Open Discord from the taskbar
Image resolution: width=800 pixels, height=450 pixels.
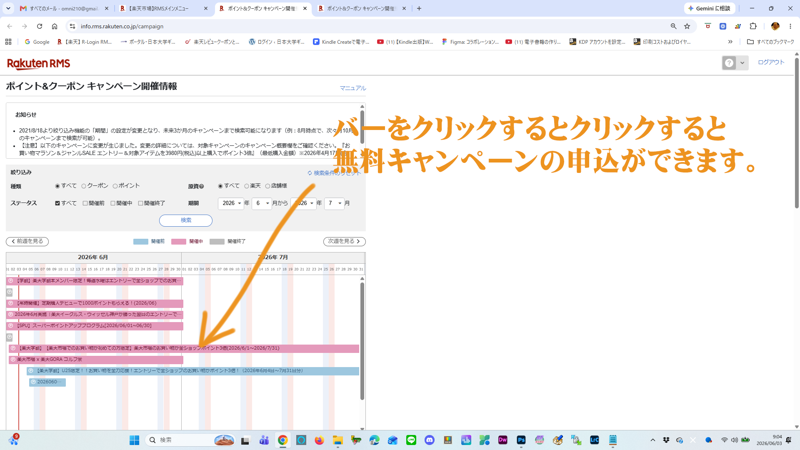click(x=430, y=440)
